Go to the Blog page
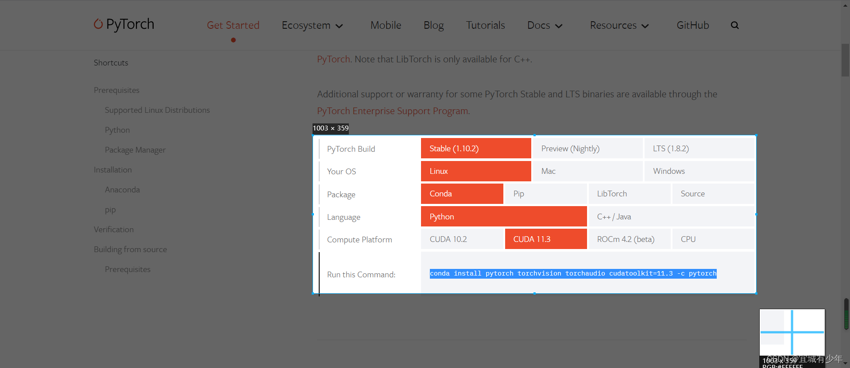 (x=434, y=25)
